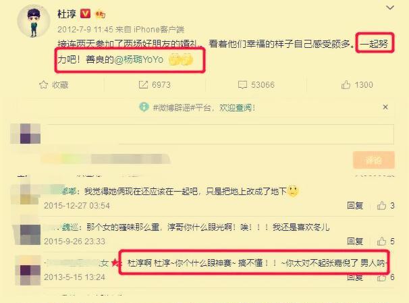Reply to the 2015-9-26 comment
The width and height of the screenshot is (409, 303).
(355, 241)
